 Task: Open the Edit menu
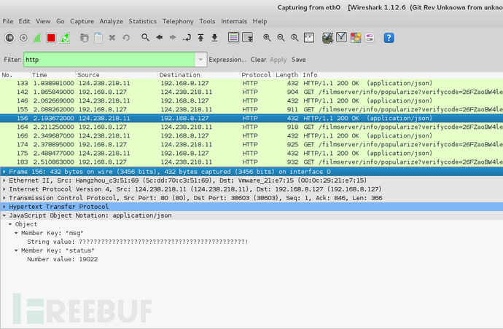24,21
